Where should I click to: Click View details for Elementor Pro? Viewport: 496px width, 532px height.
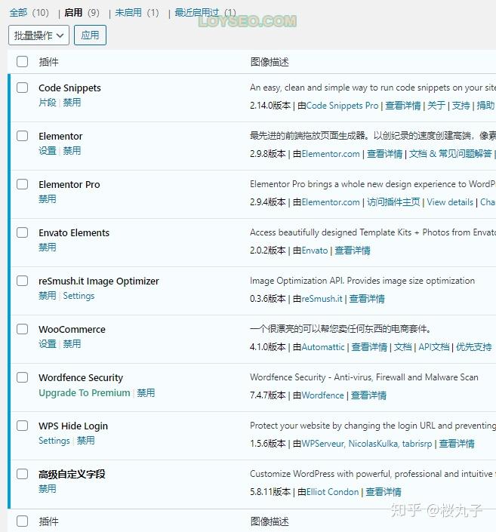[x=450, y=202]
